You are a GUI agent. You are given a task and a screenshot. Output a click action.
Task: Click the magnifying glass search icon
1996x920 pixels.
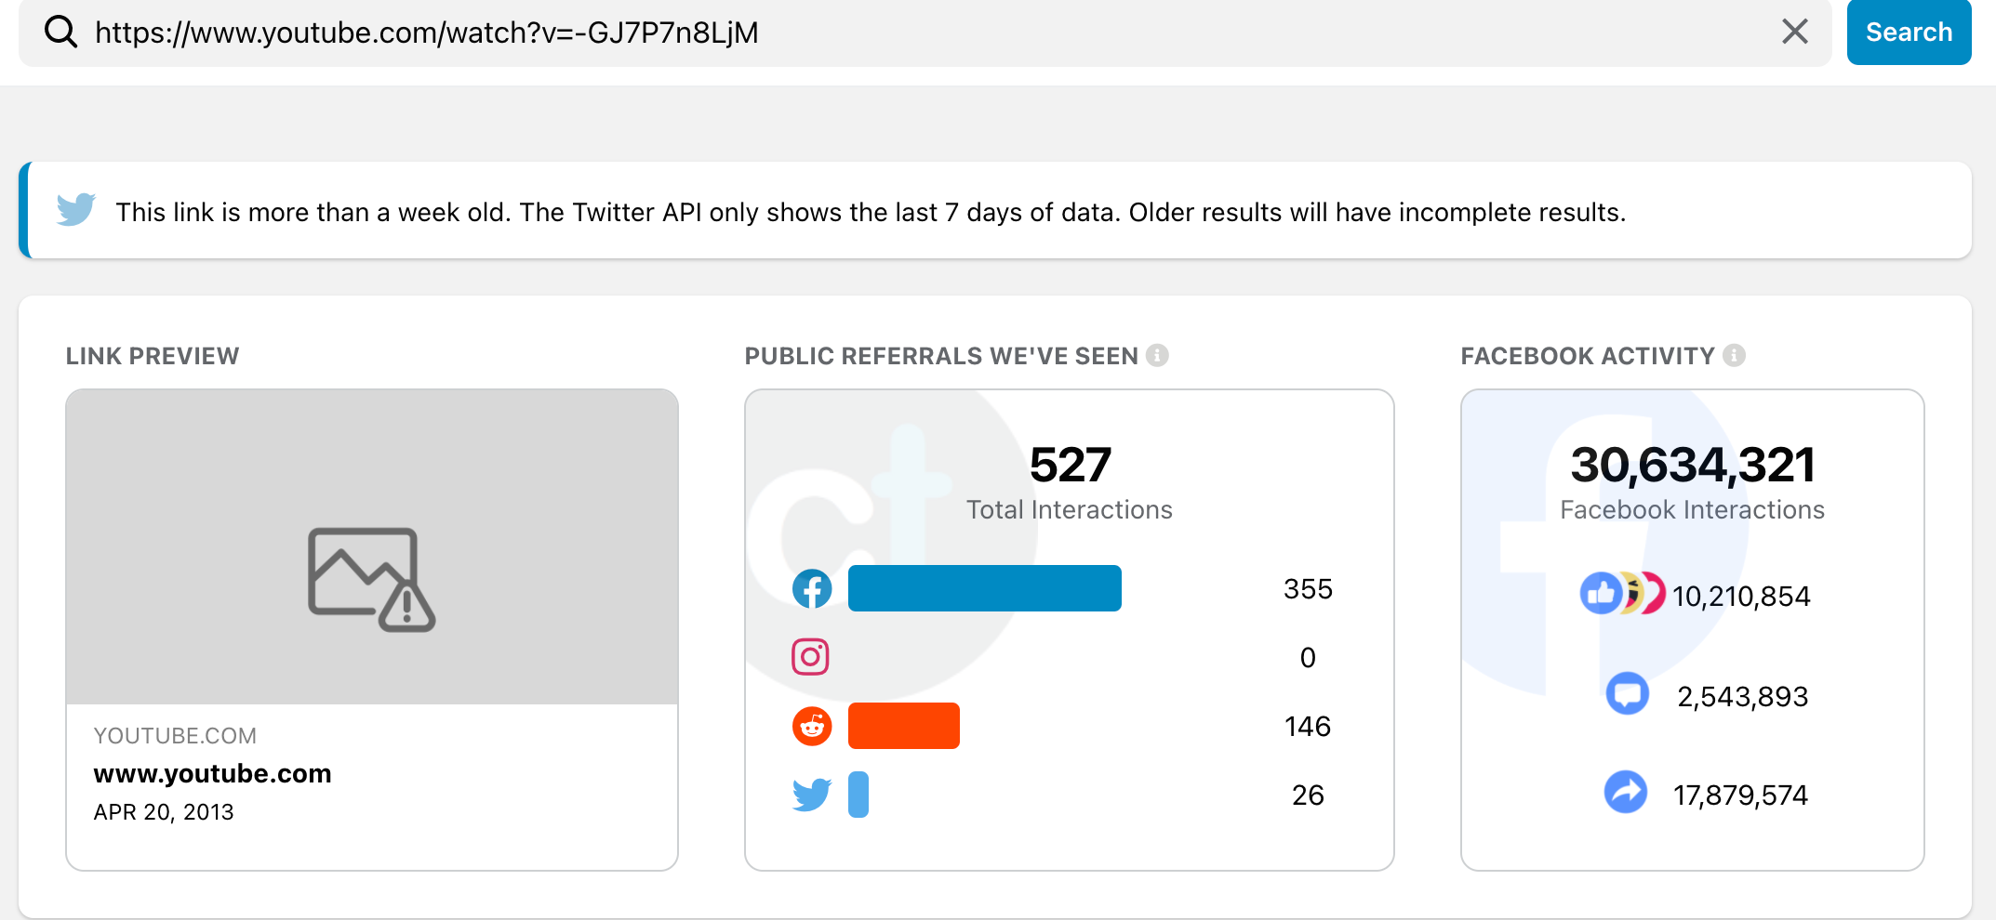pyautogui.click(x=61, y=32)
